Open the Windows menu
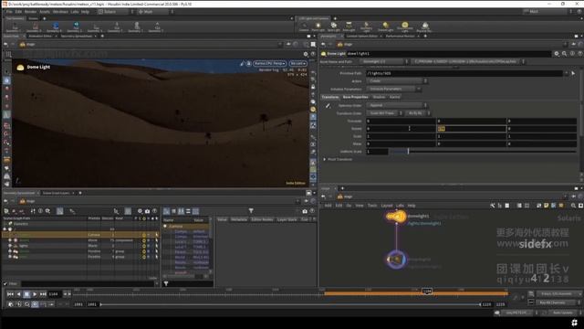Screen dimensions: 584x329 [x=60, y=12]
